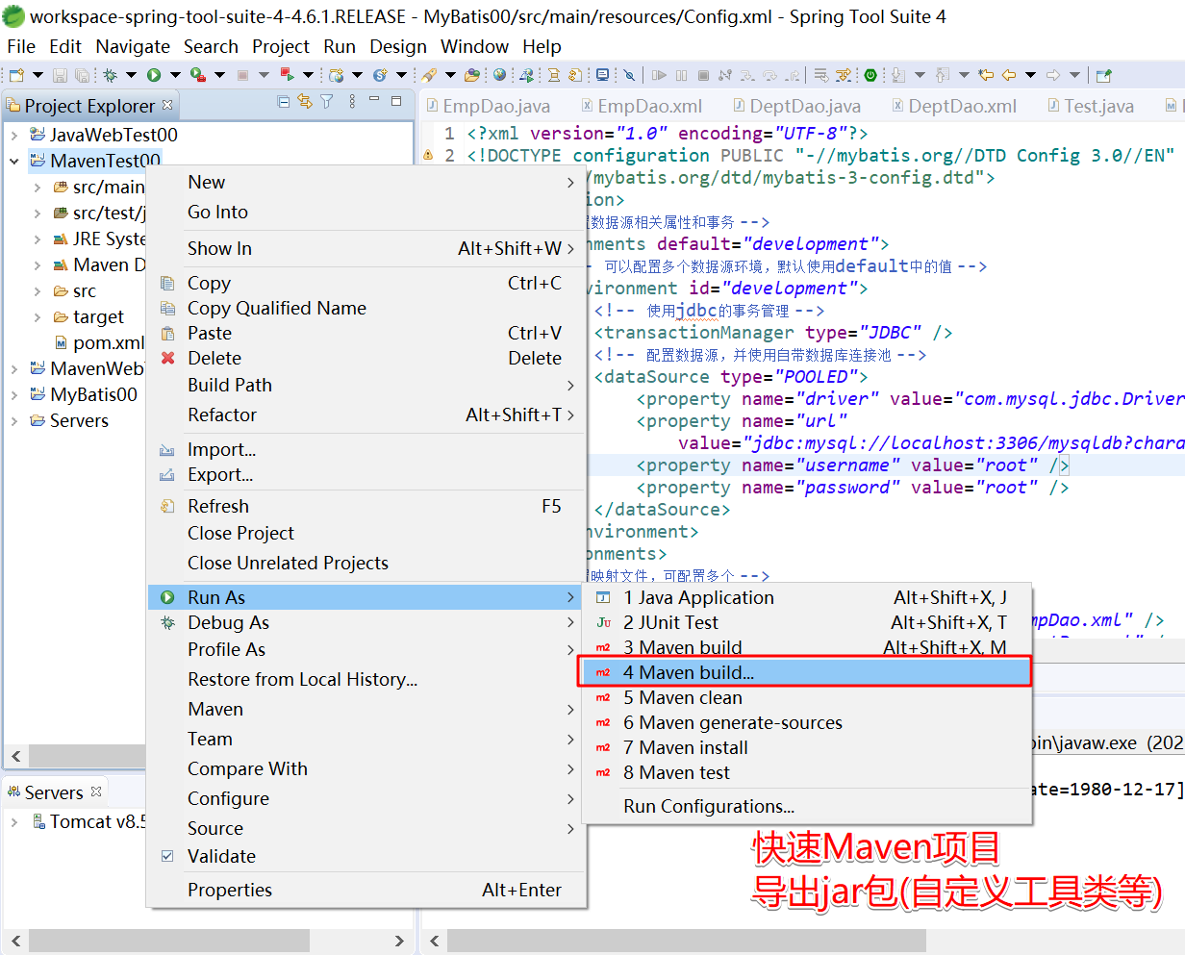Choose Close Unrelated Projects in context menu
The height and width of the screenshot is (955, 1185).
point(366,563)
